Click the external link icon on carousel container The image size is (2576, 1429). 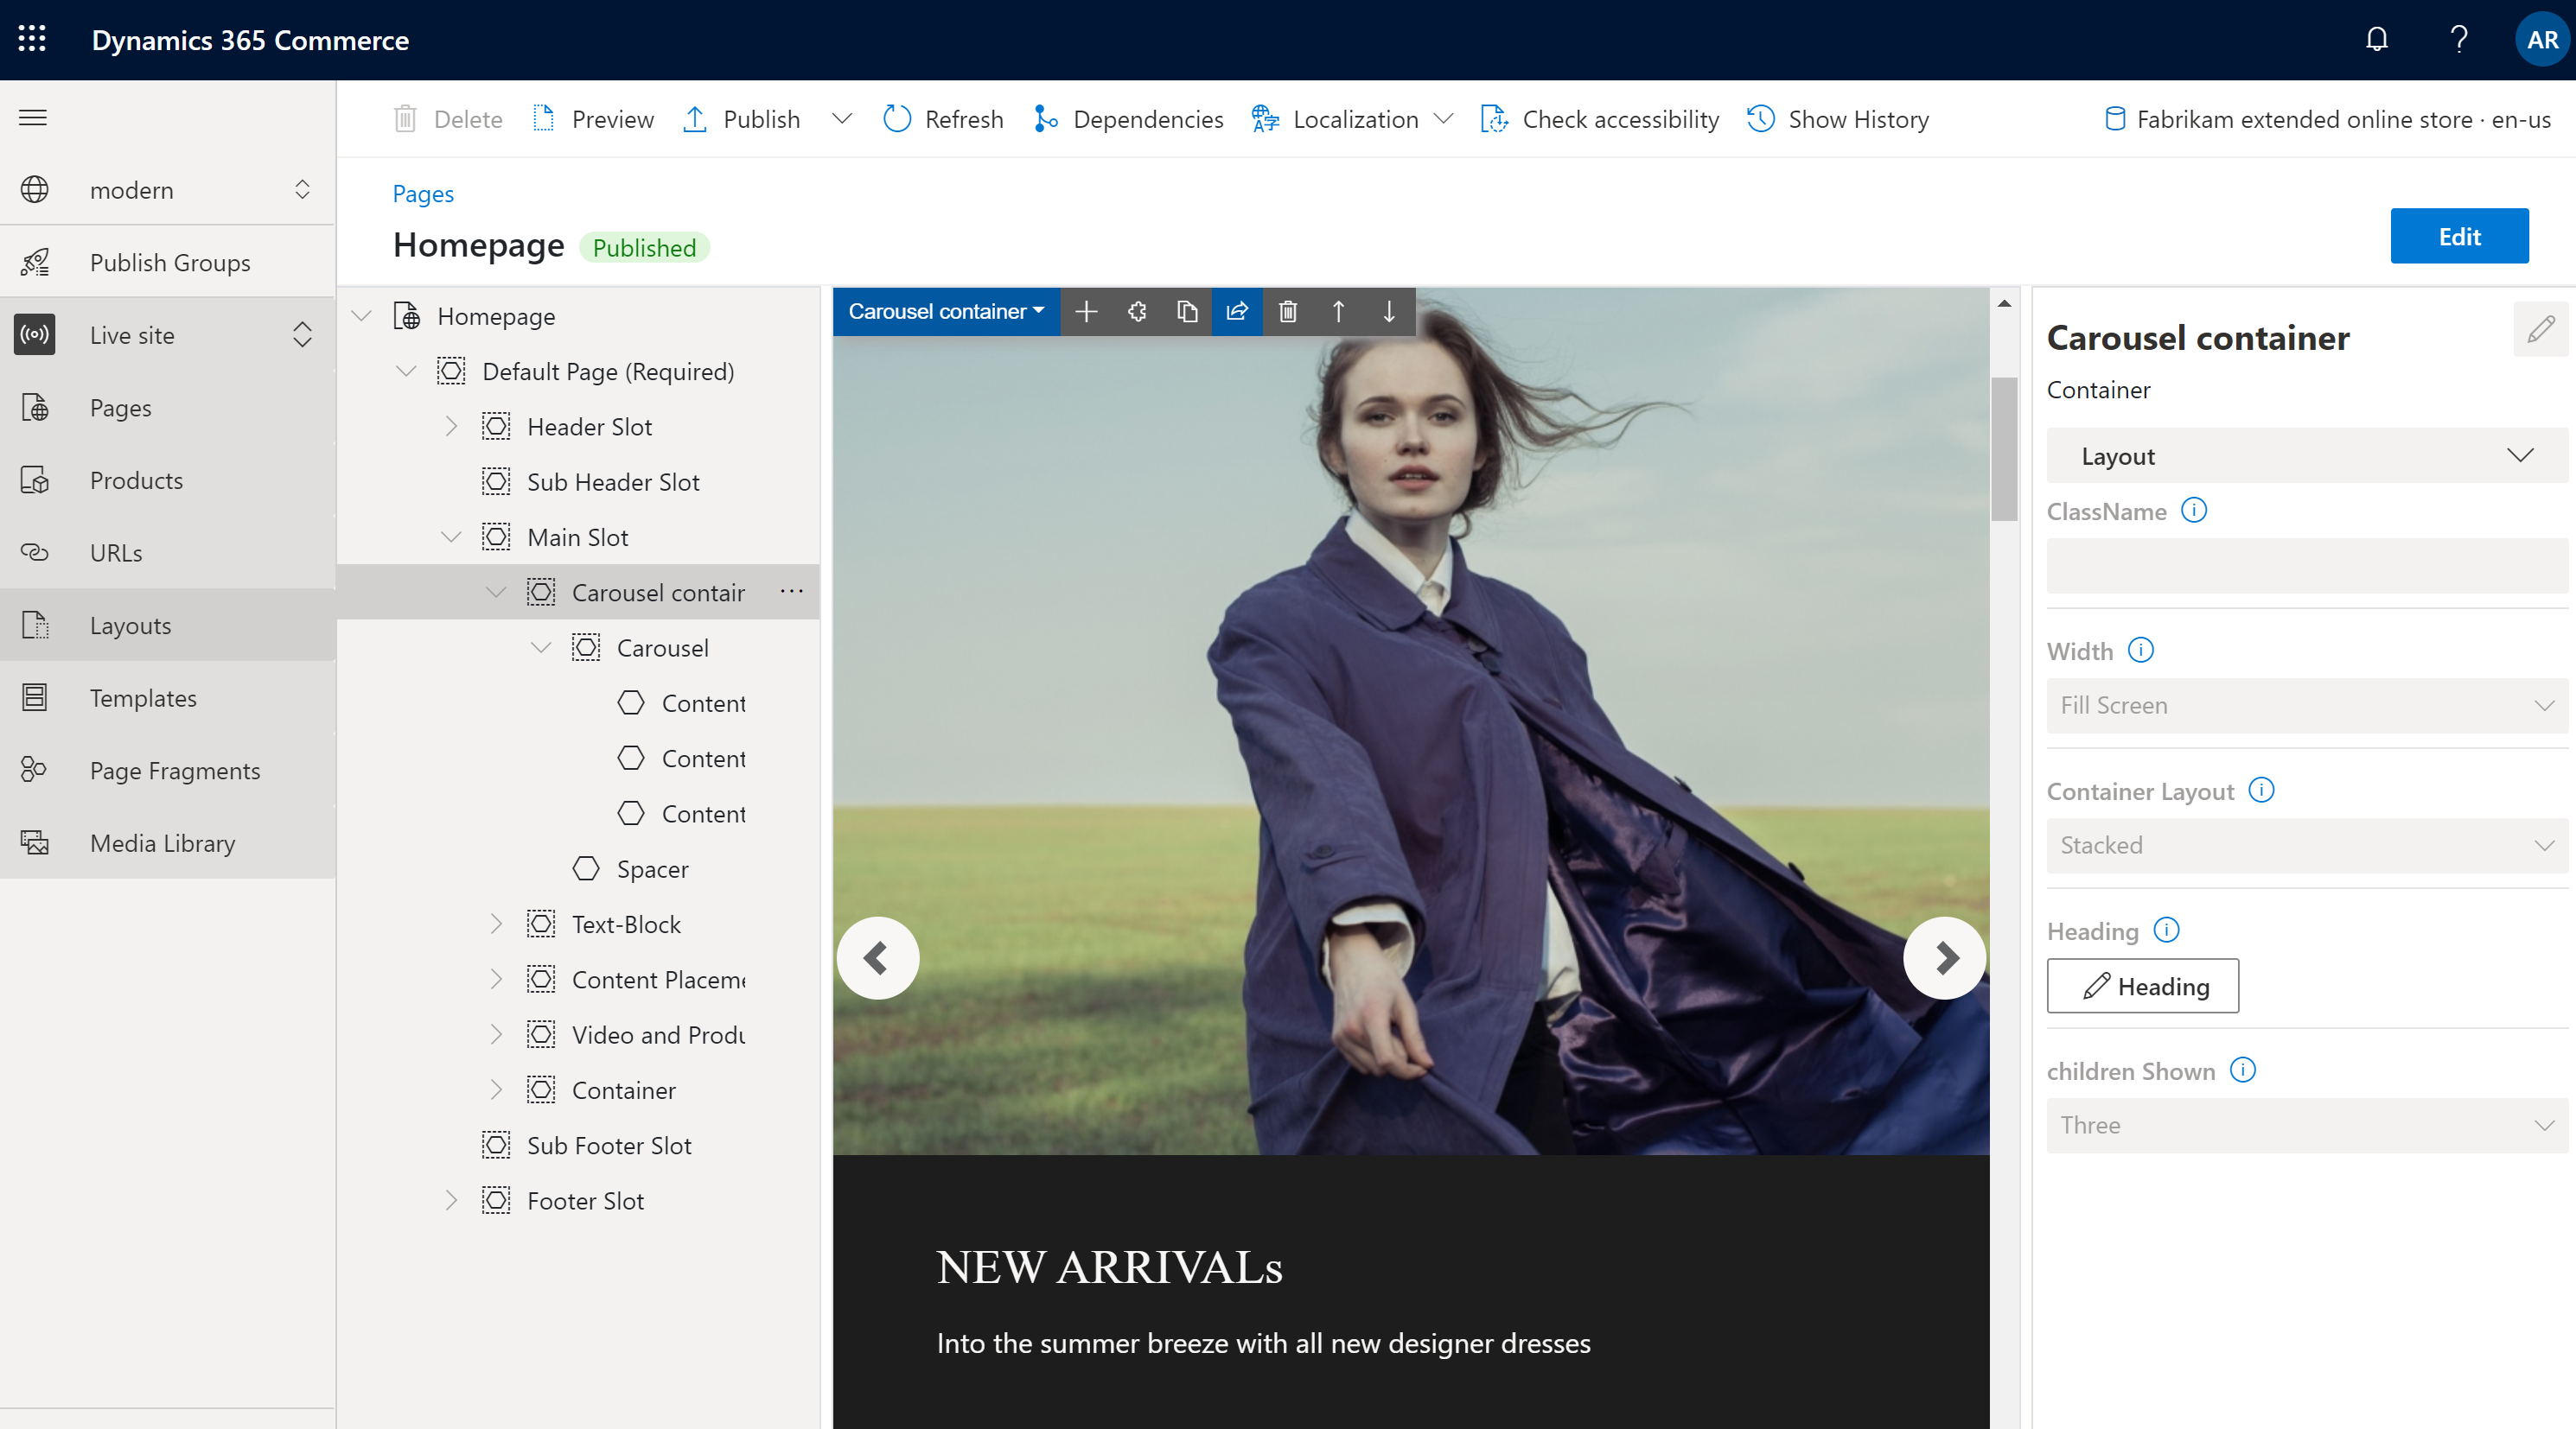pyautogui.click(x=1240, y=312)
